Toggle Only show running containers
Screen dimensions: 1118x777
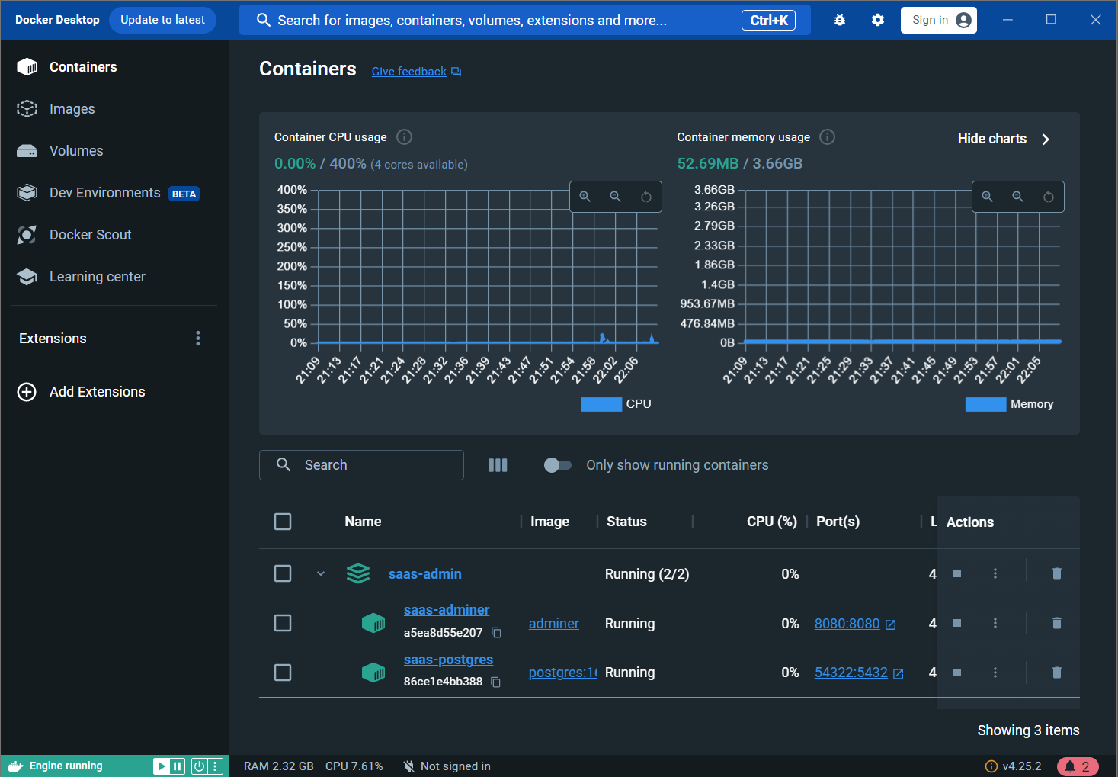[557, 465]
